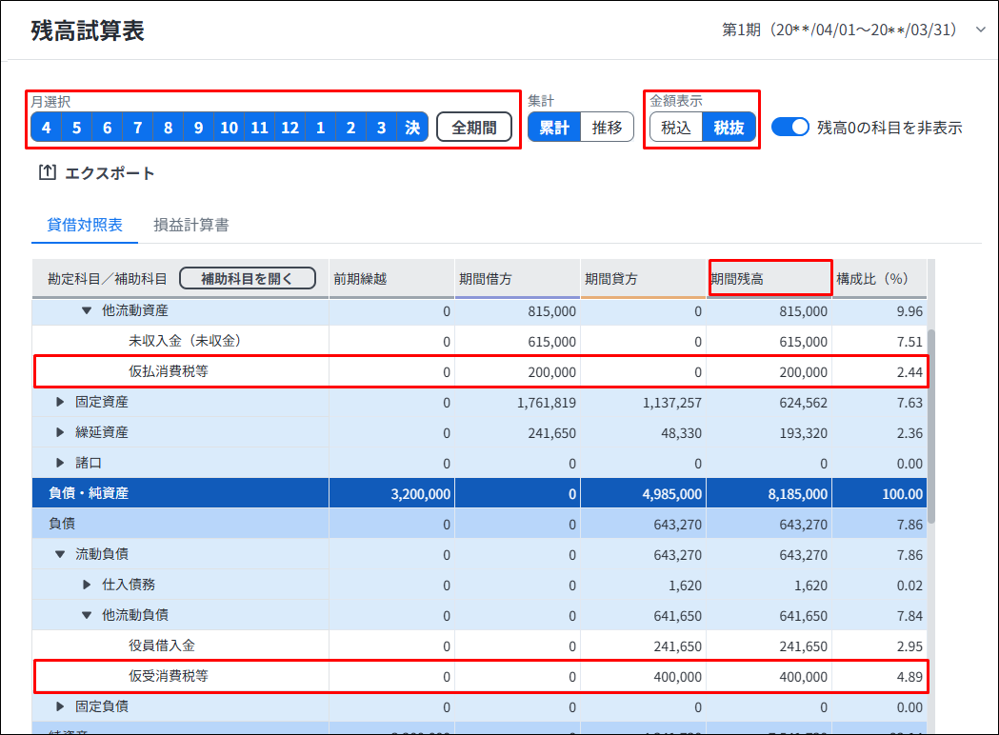This screenshot has height=735, width=999.
Task: Choose 推移 aggregation mode
Action: pyautogui.click(x=608, y=128)
